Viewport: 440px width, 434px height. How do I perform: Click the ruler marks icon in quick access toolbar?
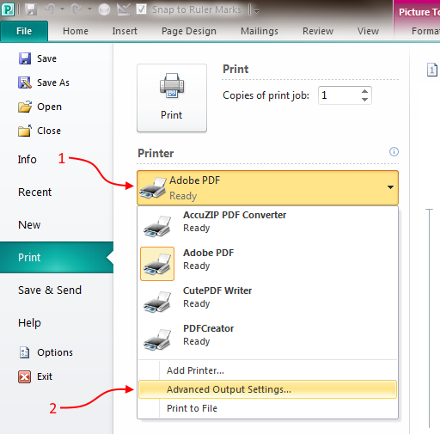click(124, 9)
